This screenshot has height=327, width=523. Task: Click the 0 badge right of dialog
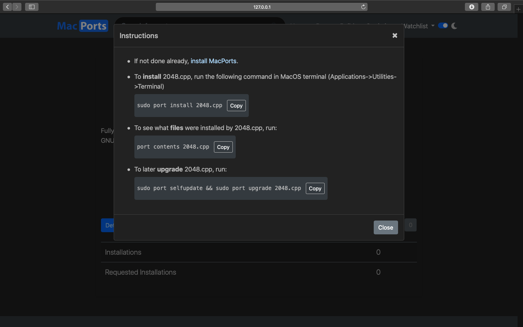click(x=410, y=225)
